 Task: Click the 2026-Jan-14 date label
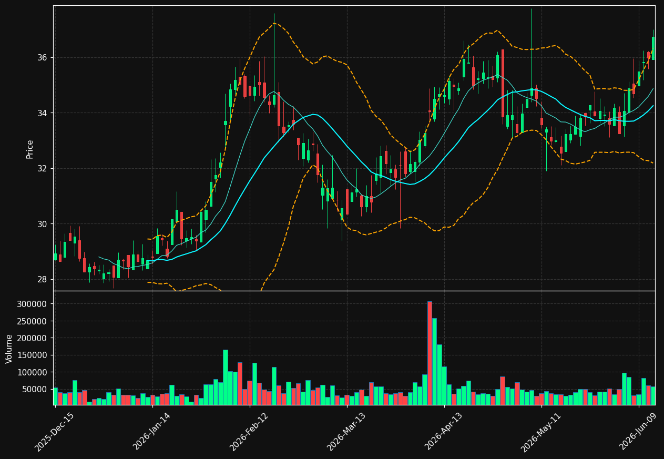[x=151, y=432]
